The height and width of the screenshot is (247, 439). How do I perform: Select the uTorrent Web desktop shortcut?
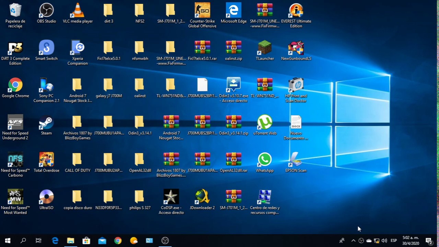(265, 126)
